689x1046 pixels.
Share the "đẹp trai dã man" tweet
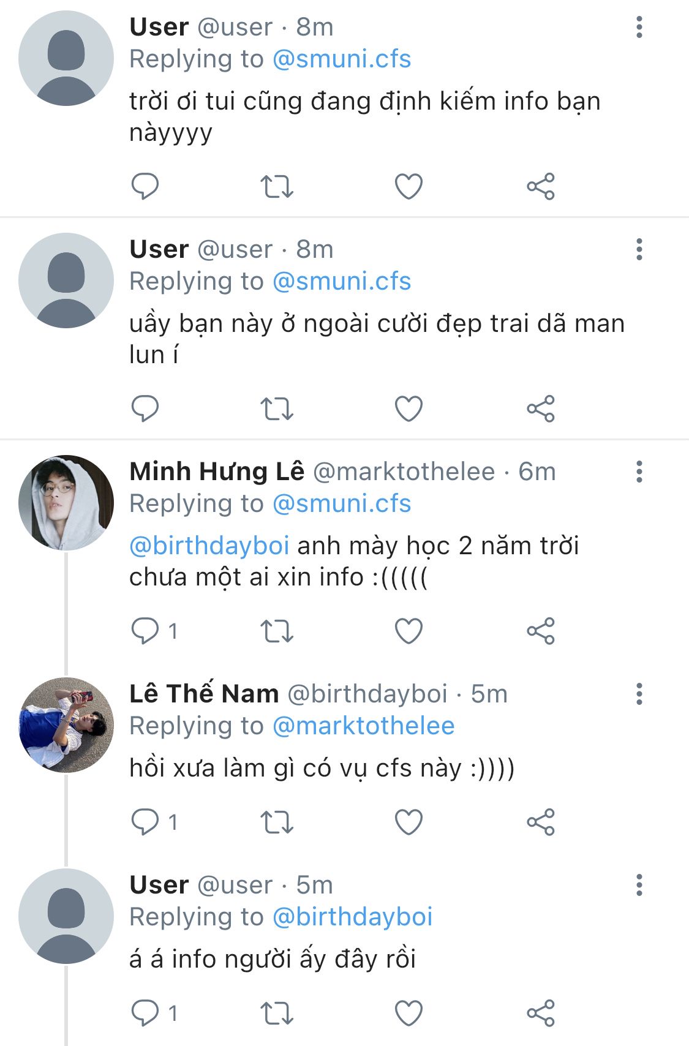[x=541, y=408]
